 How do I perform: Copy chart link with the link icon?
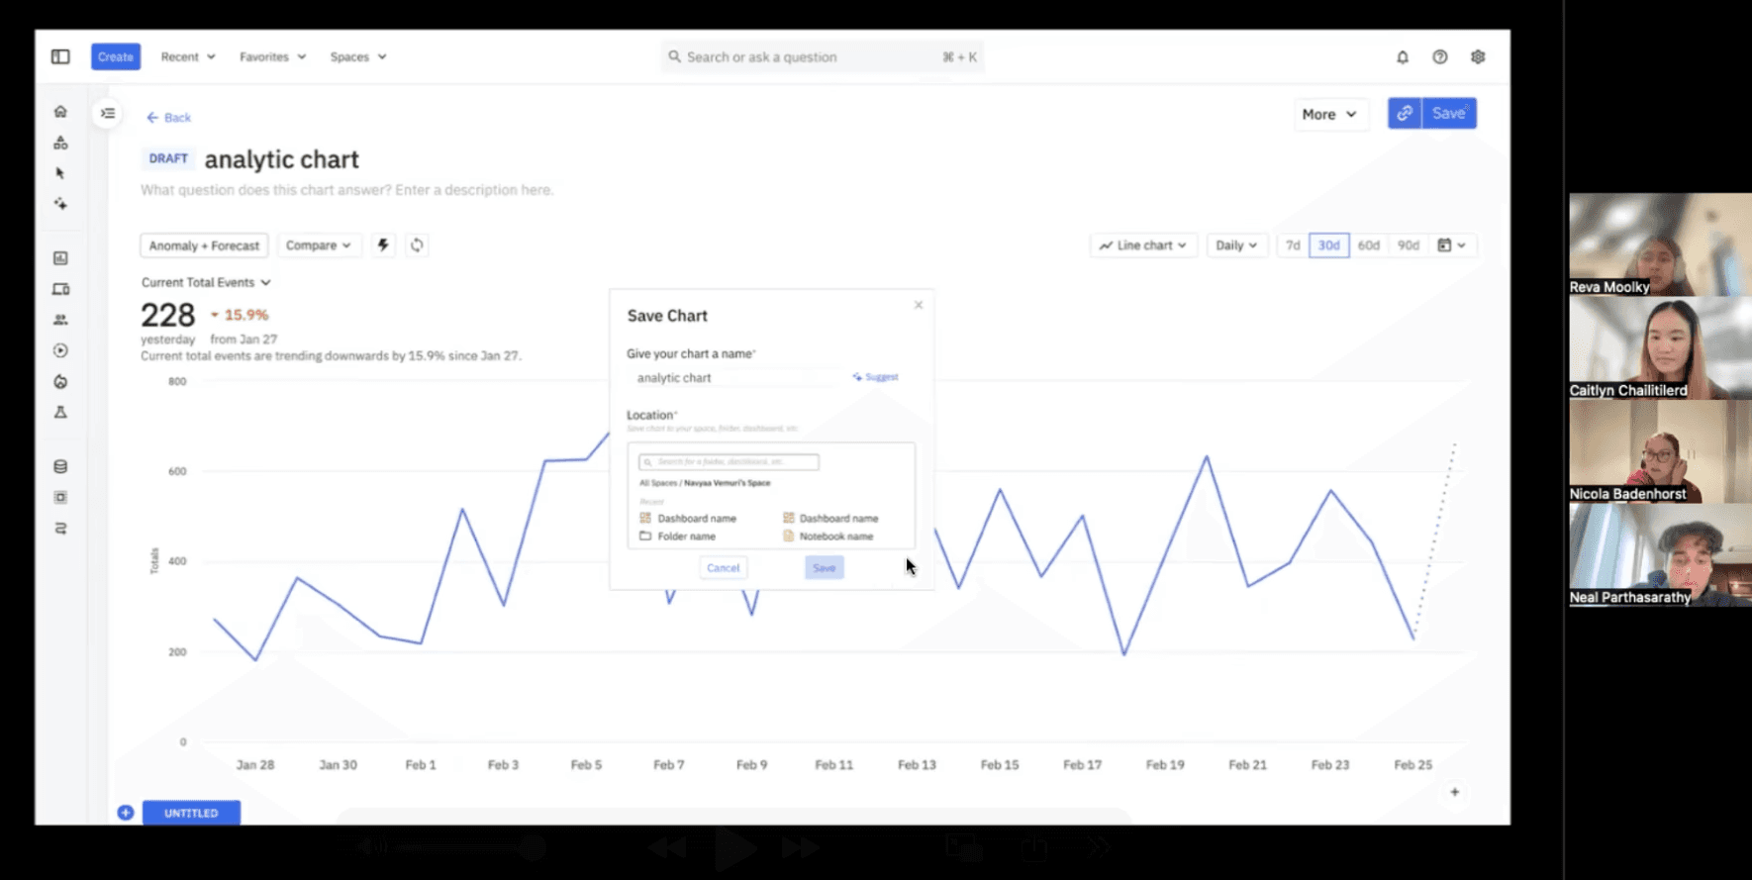(x=1405, y=113)
